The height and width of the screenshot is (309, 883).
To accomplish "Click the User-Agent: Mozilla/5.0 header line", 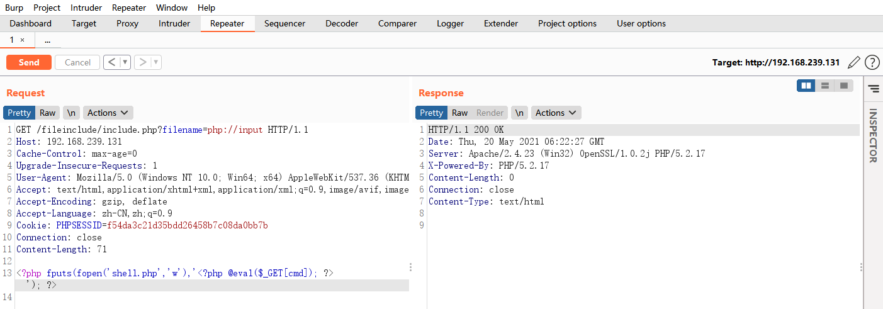I will (213, 177).
